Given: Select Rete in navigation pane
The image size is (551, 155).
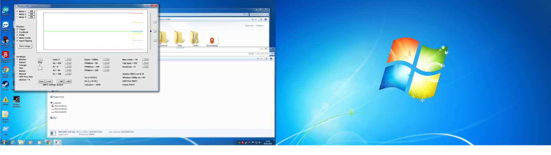Looking at the screenshot, I should click(53, 118).
